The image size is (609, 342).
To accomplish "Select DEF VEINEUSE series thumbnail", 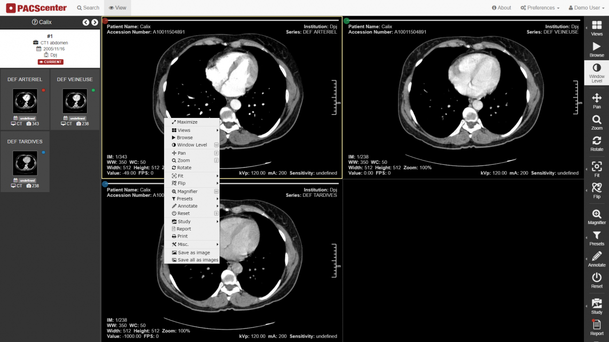I will coord(75,100).
